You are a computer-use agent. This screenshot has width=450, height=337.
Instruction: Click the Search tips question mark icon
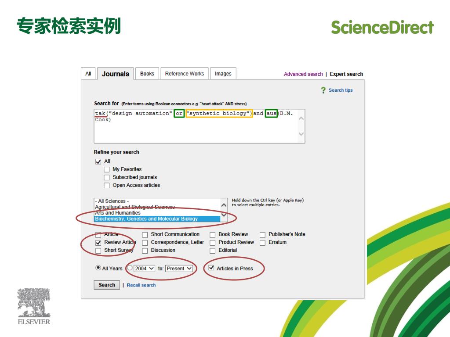323,90
